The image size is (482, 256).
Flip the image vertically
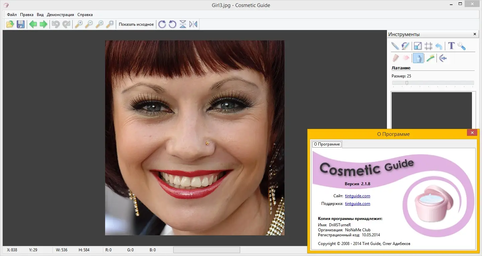click(x=183, y=24)
